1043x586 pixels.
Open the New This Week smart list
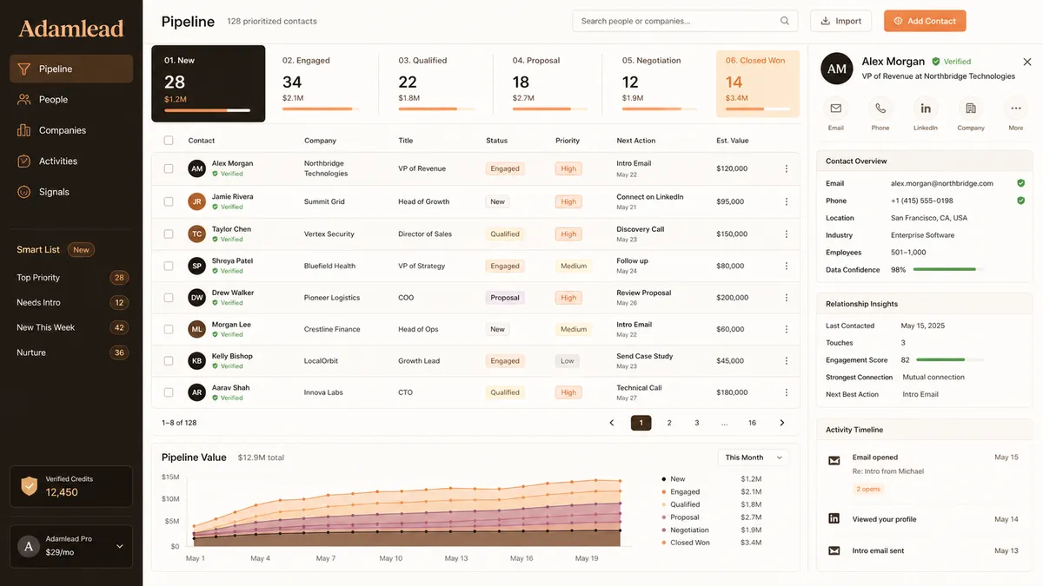(72, 327)
